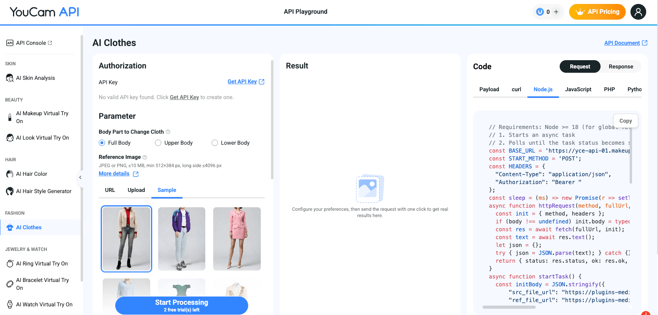Image resolution: width=658 pixels, height=315 pixels.
Task: Click the AI Watch Virtual Try On icon
Action: click(10, 304)
